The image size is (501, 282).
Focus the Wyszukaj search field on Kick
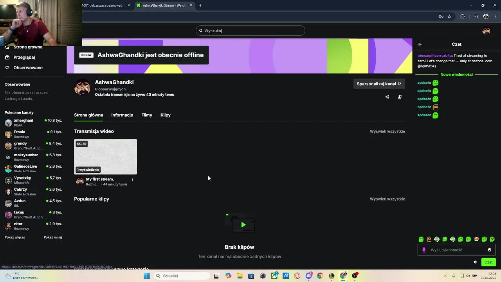[x=250, y=31]
